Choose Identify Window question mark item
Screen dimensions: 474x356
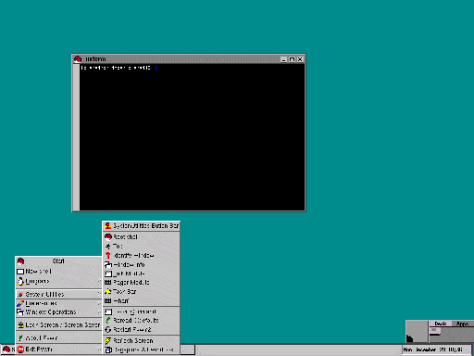[x=141, y=256]
